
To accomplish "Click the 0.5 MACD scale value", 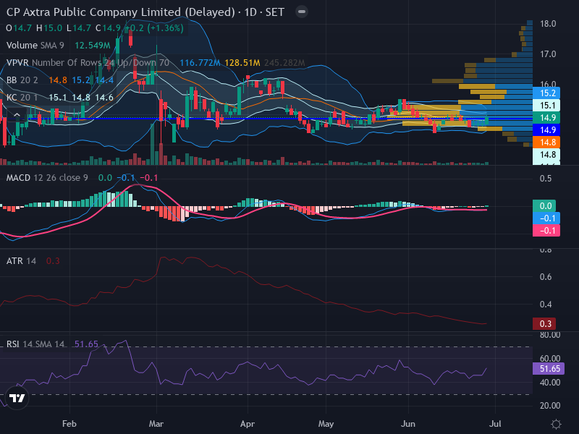I will click(546, 179).
